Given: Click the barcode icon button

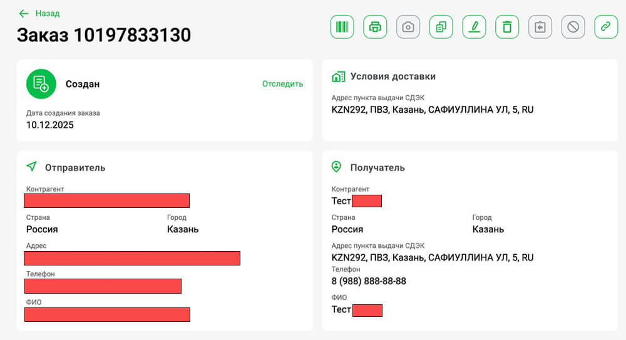Looking at the screenshot, I should click(x=342, y=27).
